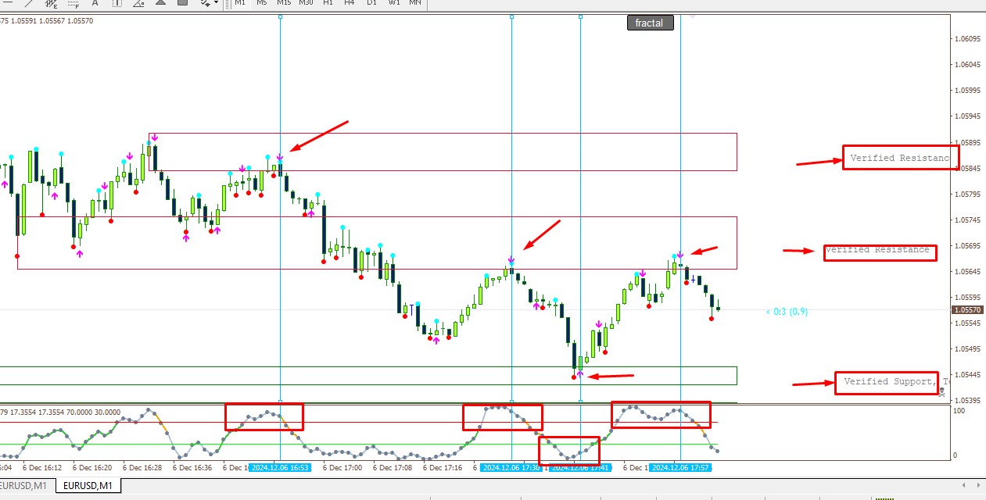
Task: Select the M5 timeframe button
Action: (262, 3)
